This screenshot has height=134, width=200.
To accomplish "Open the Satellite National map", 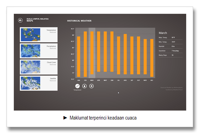I will [39, 83].
